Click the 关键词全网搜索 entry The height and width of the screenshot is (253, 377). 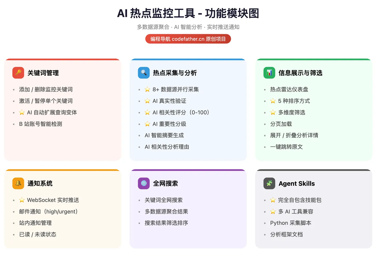[x=163, y=200]
